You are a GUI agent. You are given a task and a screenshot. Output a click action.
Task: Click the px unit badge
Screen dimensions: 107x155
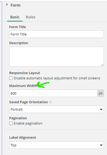click(x=101, y=93)
